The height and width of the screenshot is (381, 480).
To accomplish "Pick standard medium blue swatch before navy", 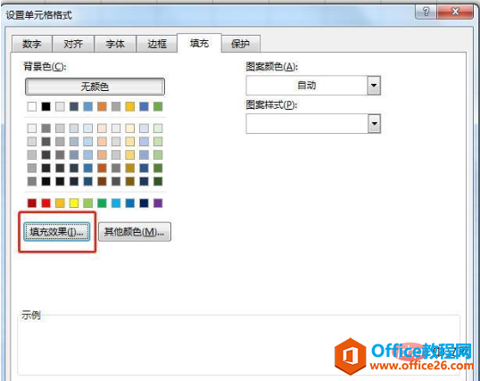I will click(129, 203).
